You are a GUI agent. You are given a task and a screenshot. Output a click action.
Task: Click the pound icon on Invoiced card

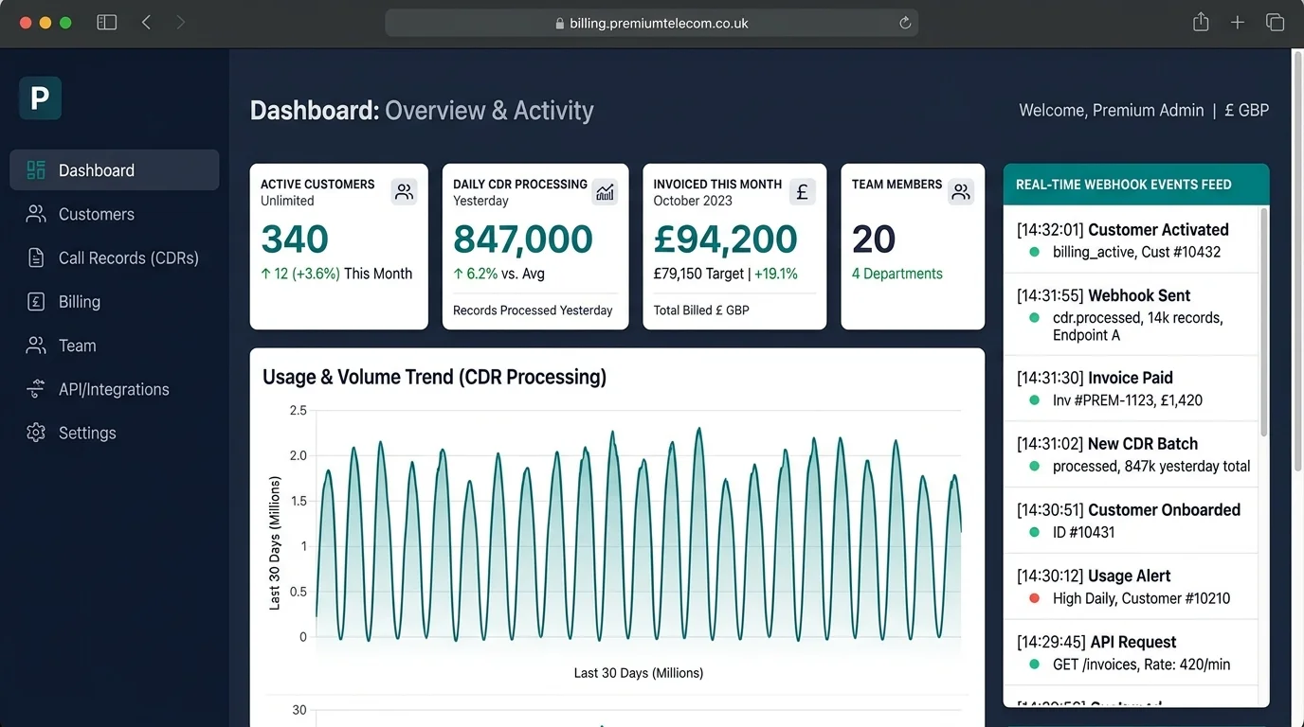coord(802,192)
